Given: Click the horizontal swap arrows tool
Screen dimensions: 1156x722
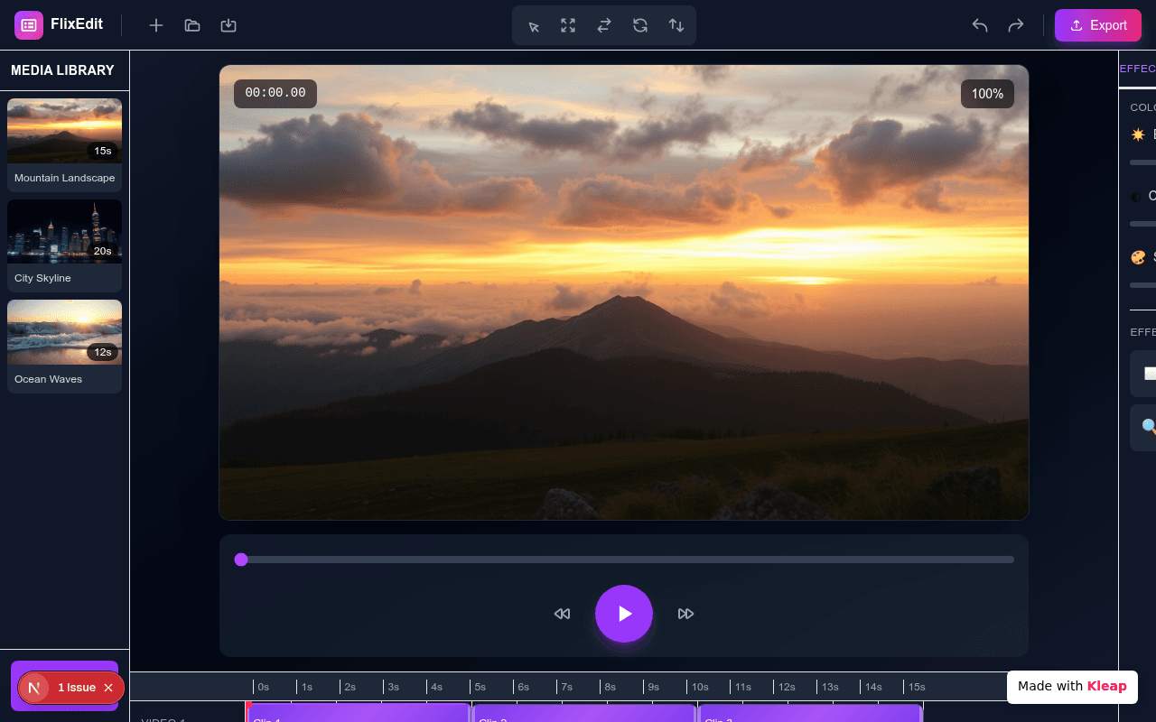Looking at the screenshot, I should [604, 25].
